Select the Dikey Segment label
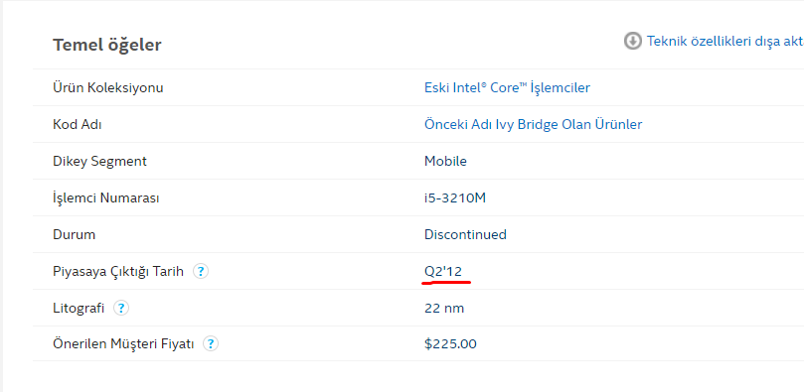The width and height of the screenshot is (804, 392). (100, 161)
